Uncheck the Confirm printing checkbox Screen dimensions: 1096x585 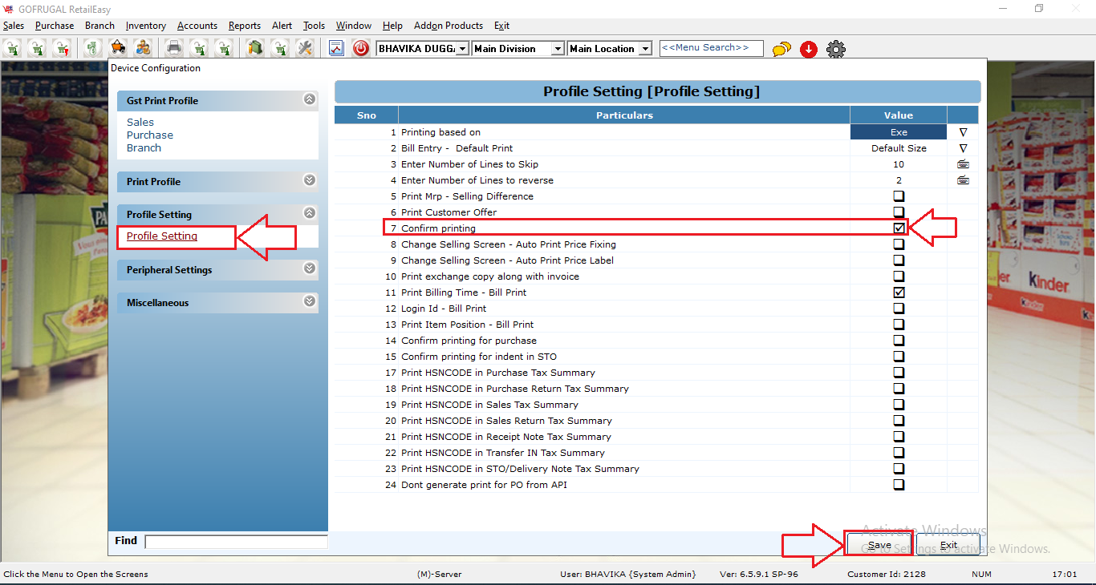tap(899, 228)
